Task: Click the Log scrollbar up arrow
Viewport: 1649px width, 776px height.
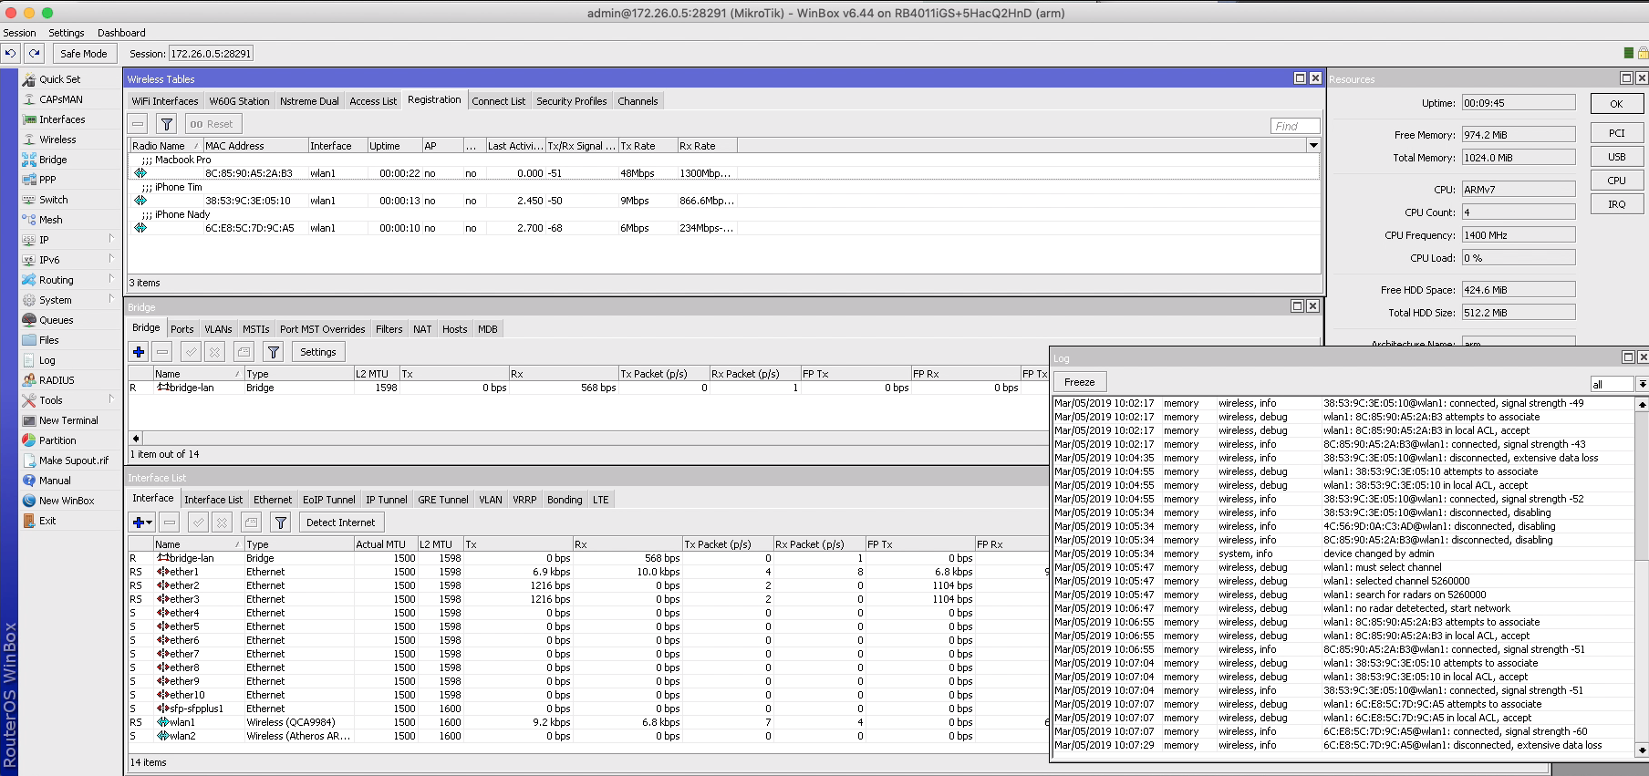Action: coord(1642,404)
